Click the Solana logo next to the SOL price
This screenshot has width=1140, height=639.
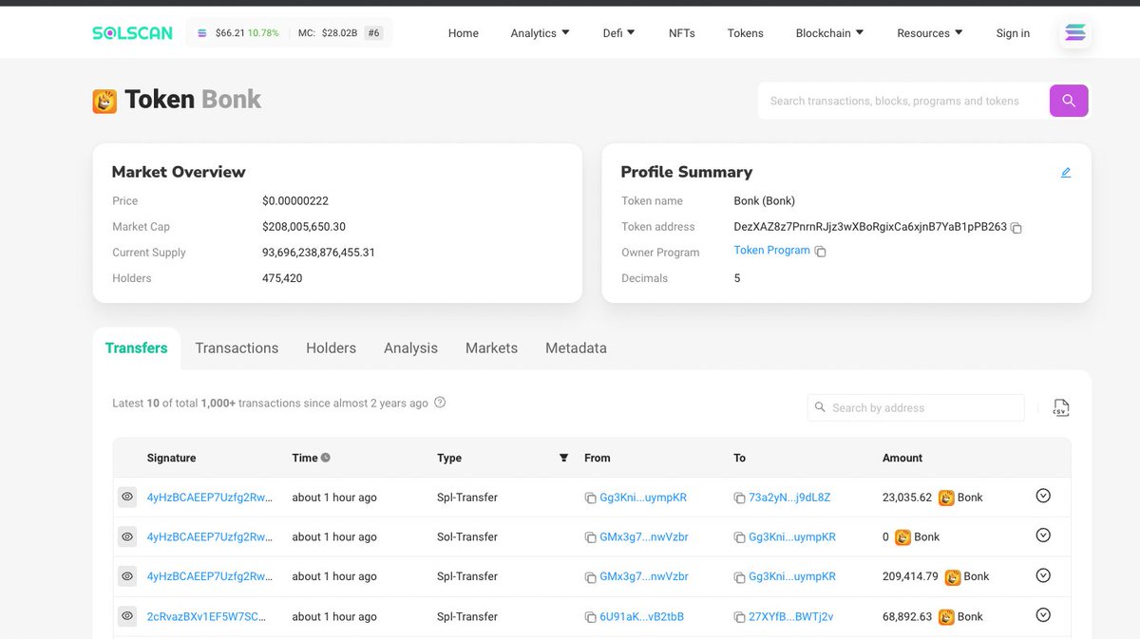[x=201, y=31]
